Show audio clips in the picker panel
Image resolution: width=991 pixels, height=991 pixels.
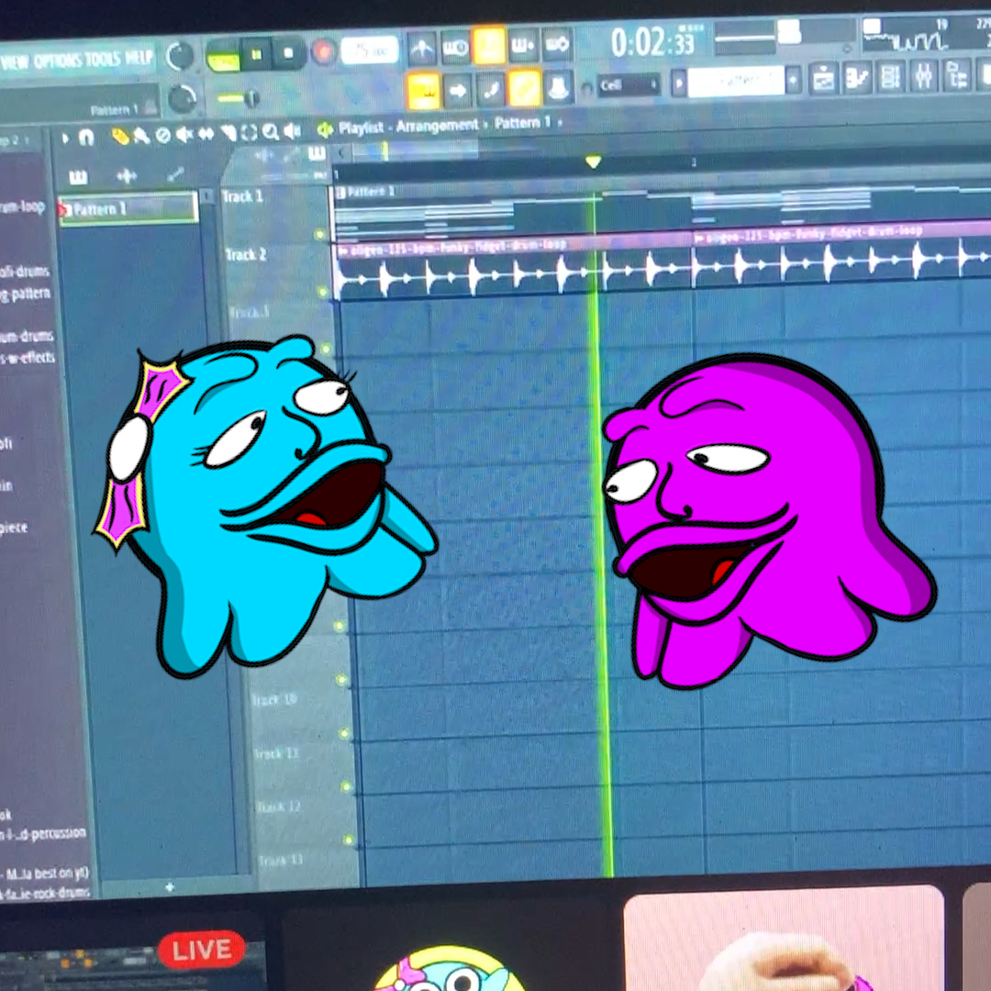click(127, 176)
